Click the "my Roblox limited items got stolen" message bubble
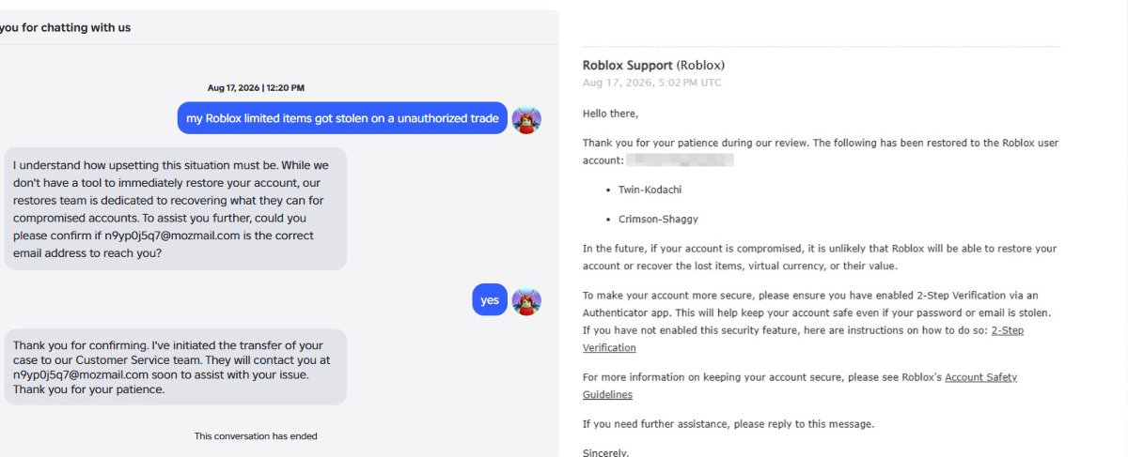This screenshot has height=457, width=1128. tap(342, 118)
